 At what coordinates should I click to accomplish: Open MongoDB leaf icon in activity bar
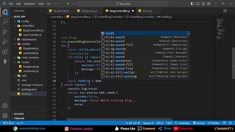coord(5,62)
